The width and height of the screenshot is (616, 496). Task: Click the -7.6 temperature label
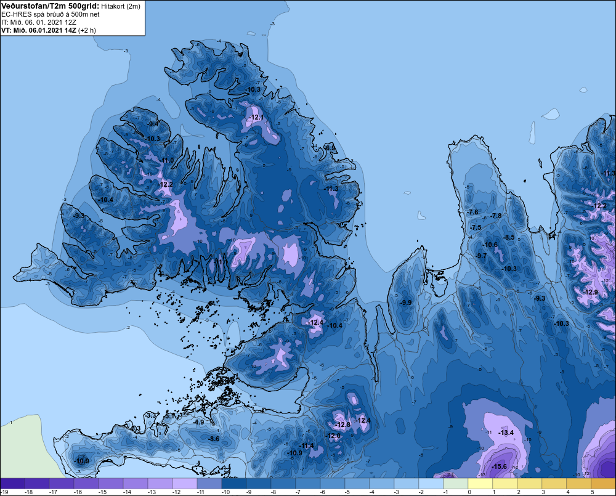click(472, 212)
